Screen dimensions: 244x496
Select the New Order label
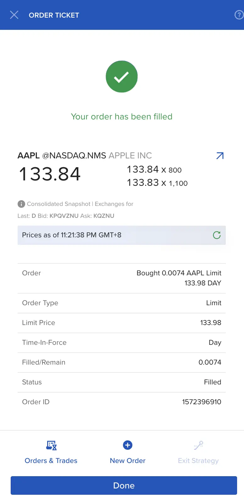[128, 460]
